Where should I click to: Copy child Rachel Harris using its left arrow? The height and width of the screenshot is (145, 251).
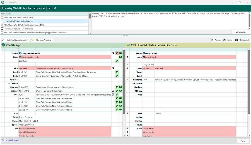pyautogui.click(x=127, y=128)
